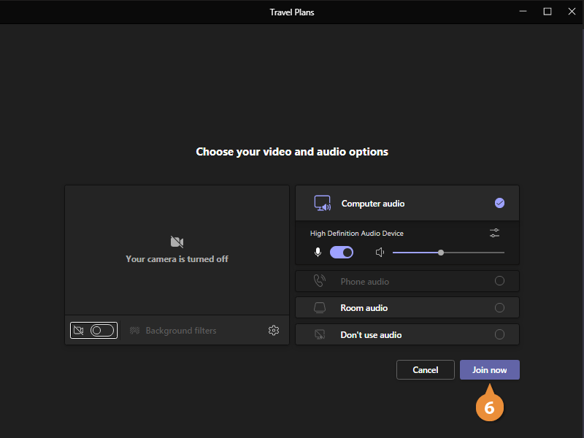Click the Computer audio monitor icon
The height and width of the screenshot is (438, 584).
tap(322, 204)
